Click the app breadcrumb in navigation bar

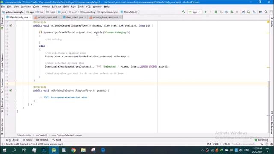tap(30, 12)
